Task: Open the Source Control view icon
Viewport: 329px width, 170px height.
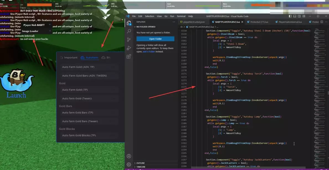Action: pos(129,40)
